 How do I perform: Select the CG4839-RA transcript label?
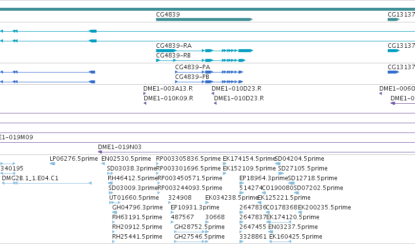[174, 46]
